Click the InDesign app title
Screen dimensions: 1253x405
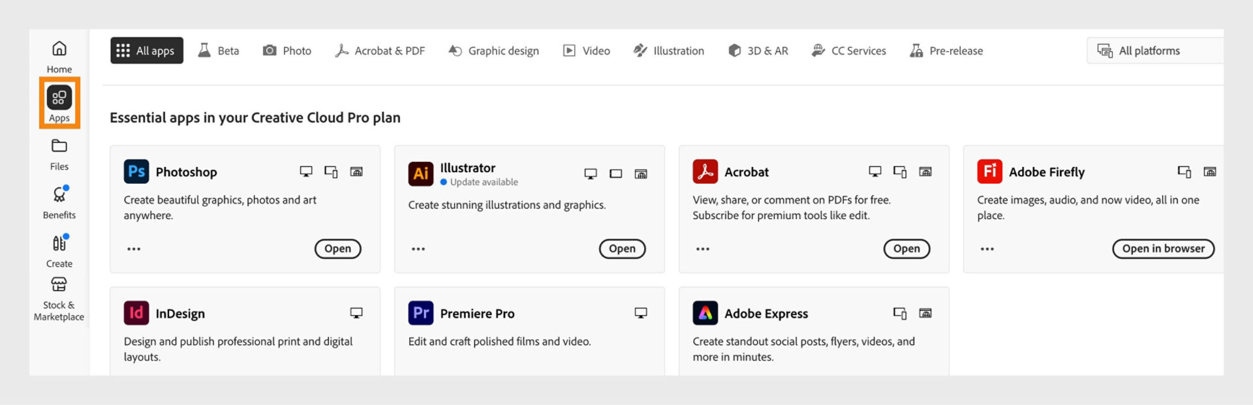click(x=180, y=314)
